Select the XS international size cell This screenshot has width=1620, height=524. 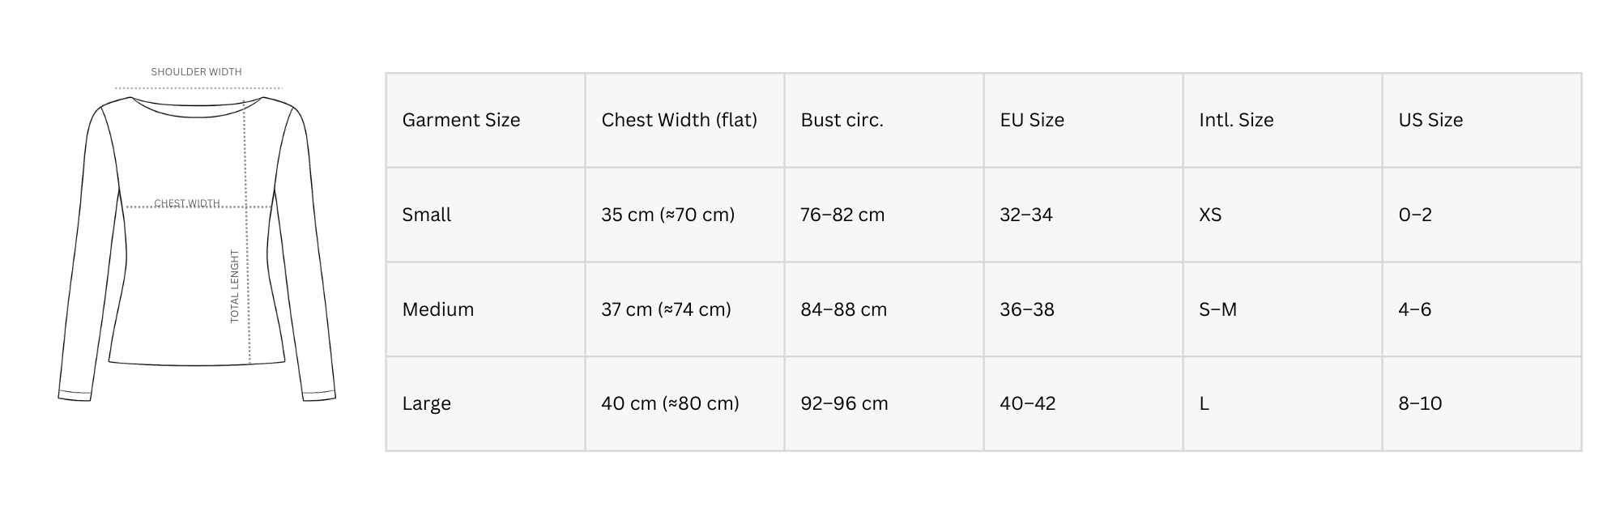[1210, 215]
